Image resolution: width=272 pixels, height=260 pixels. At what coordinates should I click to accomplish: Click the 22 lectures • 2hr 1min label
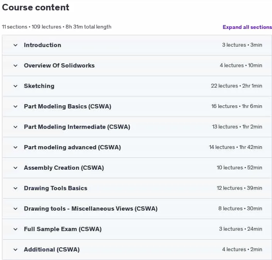pos(237,86)
